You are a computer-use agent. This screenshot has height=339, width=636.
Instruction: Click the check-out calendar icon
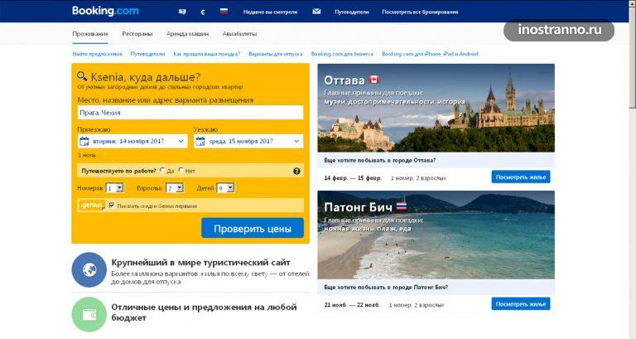(200, 141)
